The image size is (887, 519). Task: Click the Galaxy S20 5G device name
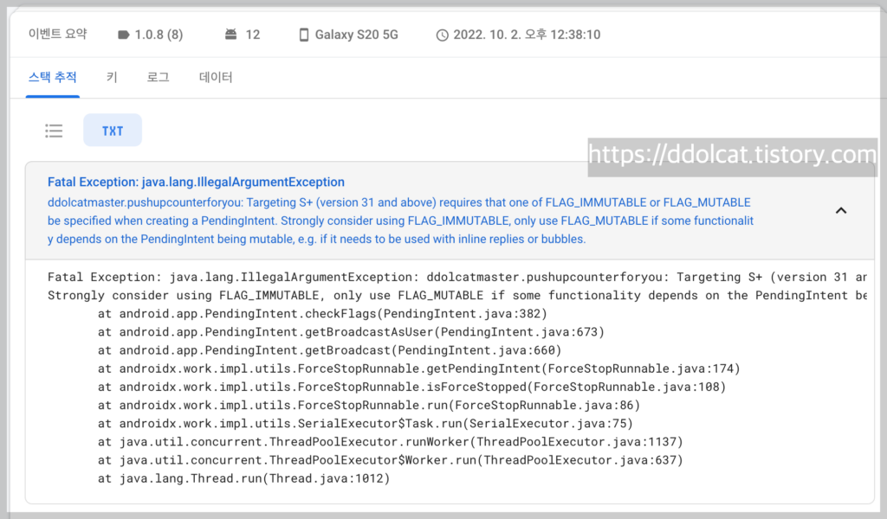click(357, 35)
